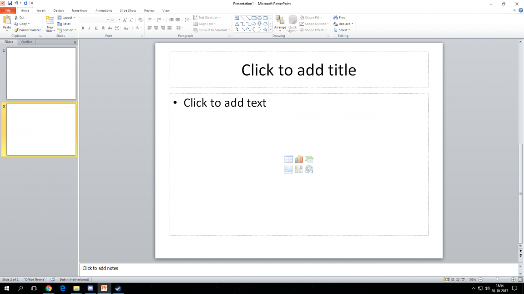The height and width of the screenshot is (294, 524).
Task: Open the Layout dropdown
Action: (x=67, y=18)
